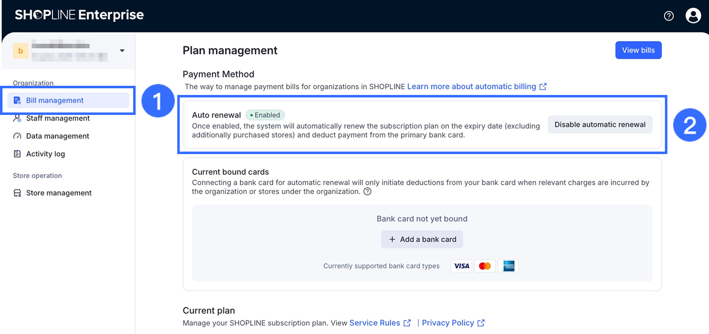Disable automatic renewal

coord(600,125)
